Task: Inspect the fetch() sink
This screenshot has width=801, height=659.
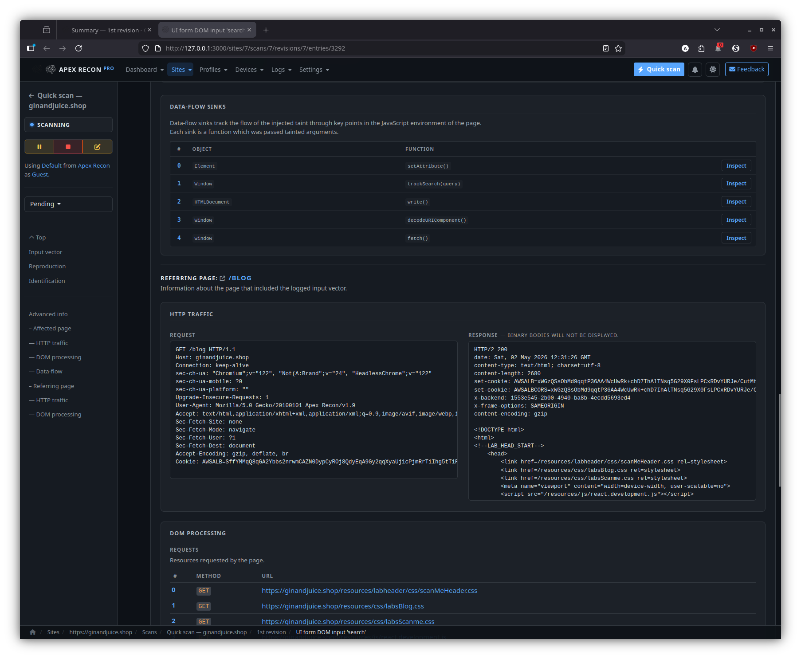Action: 736,238
